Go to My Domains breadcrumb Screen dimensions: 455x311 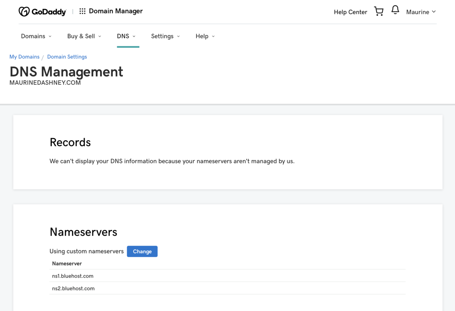(24, 57)
